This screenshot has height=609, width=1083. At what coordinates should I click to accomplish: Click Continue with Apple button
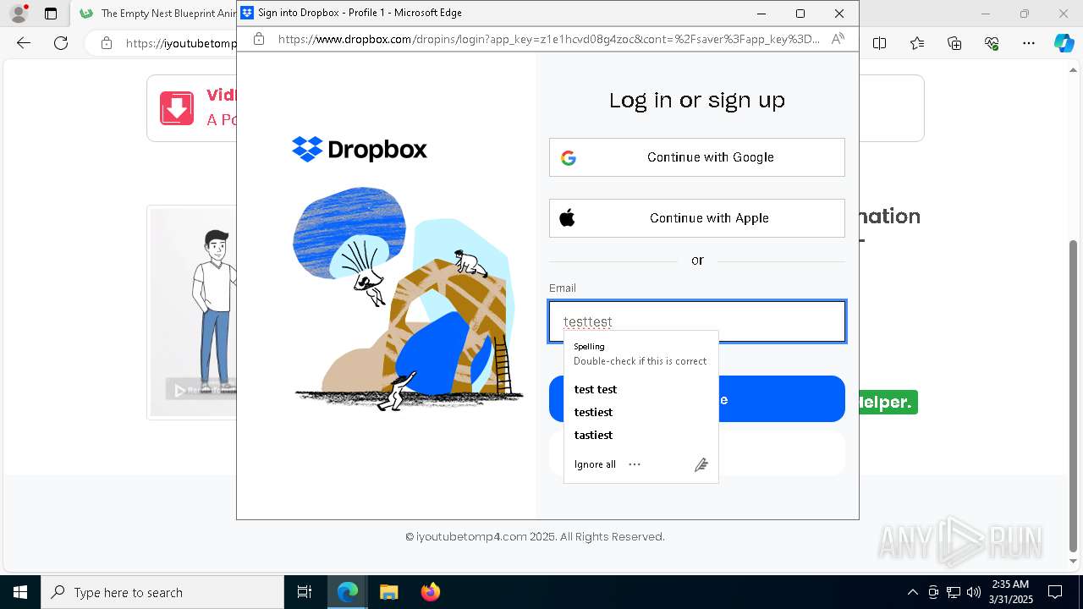pos(697,218)
